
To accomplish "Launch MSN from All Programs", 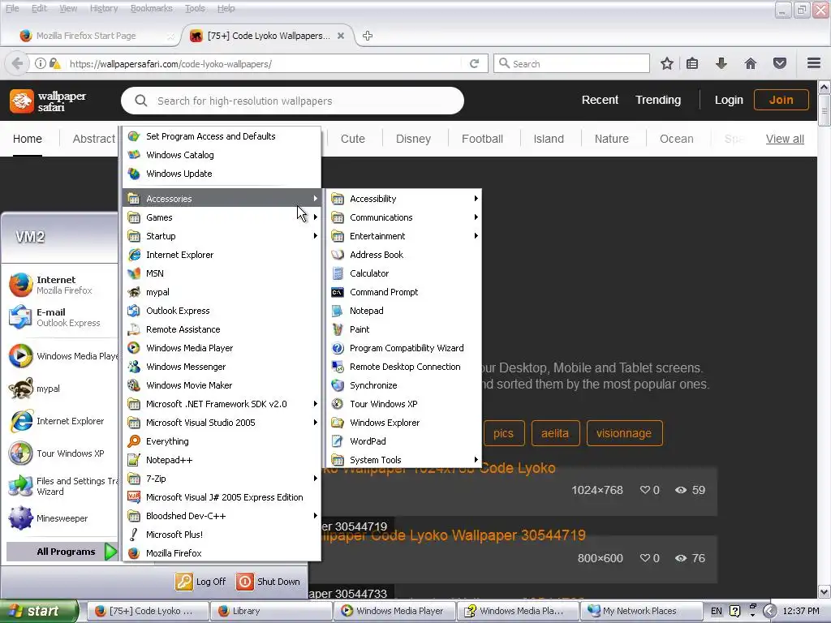I will pos(222,273).
